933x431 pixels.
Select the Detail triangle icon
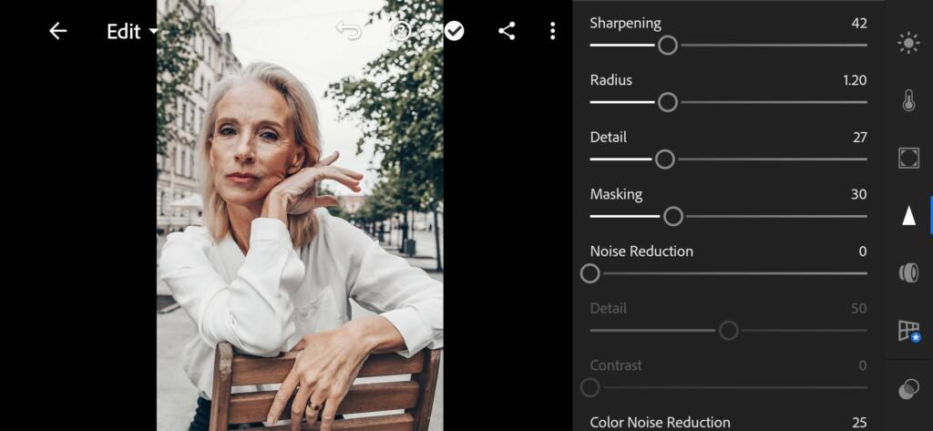click(x=908, y=215)
